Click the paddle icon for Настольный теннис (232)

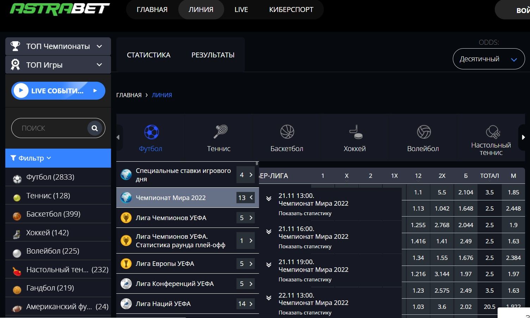pyautogui.click(x=17, y=271)
